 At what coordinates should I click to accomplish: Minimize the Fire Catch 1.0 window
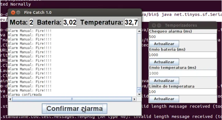click(x=18, y=13)
